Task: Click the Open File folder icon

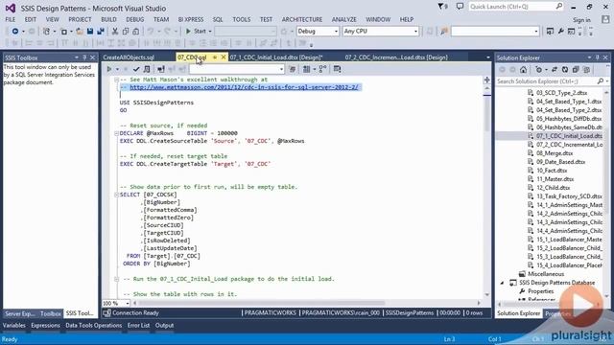Action: 79,32
